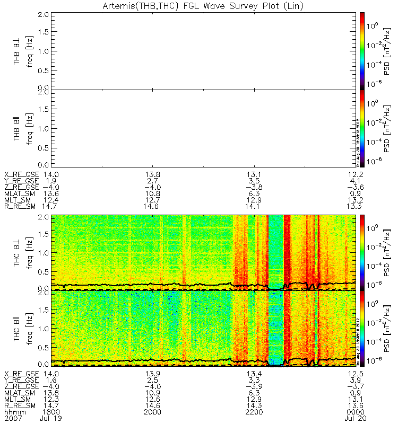Click 'X_RE_GSE' label in the lower ephemeris table
The width and height of the screenshot is (398, 424).
[22, 374]
